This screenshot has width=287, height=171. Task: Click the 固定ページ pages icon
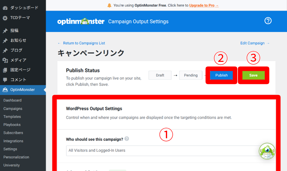[5, 70]
